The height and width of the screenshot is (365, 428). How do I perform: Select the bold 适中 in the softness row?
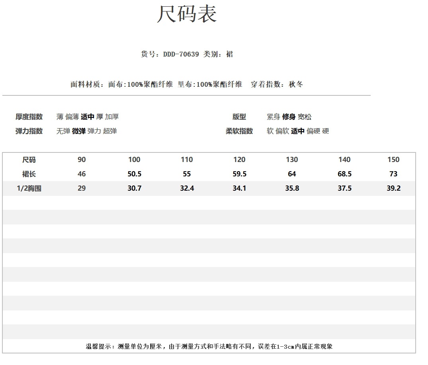pyautogui.click(x=297, y=131)
